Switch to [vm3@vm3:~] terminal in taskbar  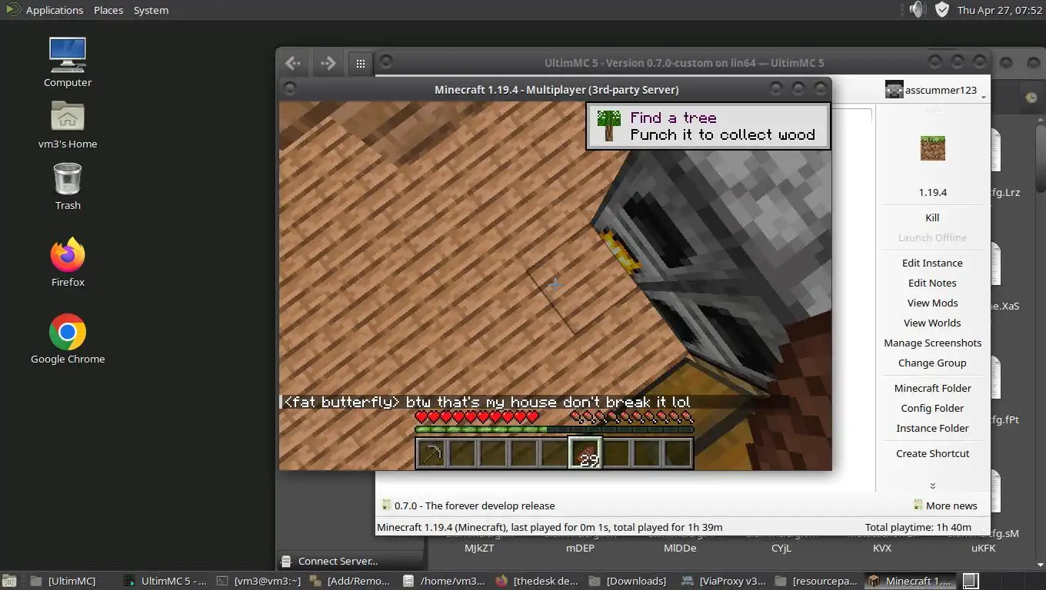(259, 581)
